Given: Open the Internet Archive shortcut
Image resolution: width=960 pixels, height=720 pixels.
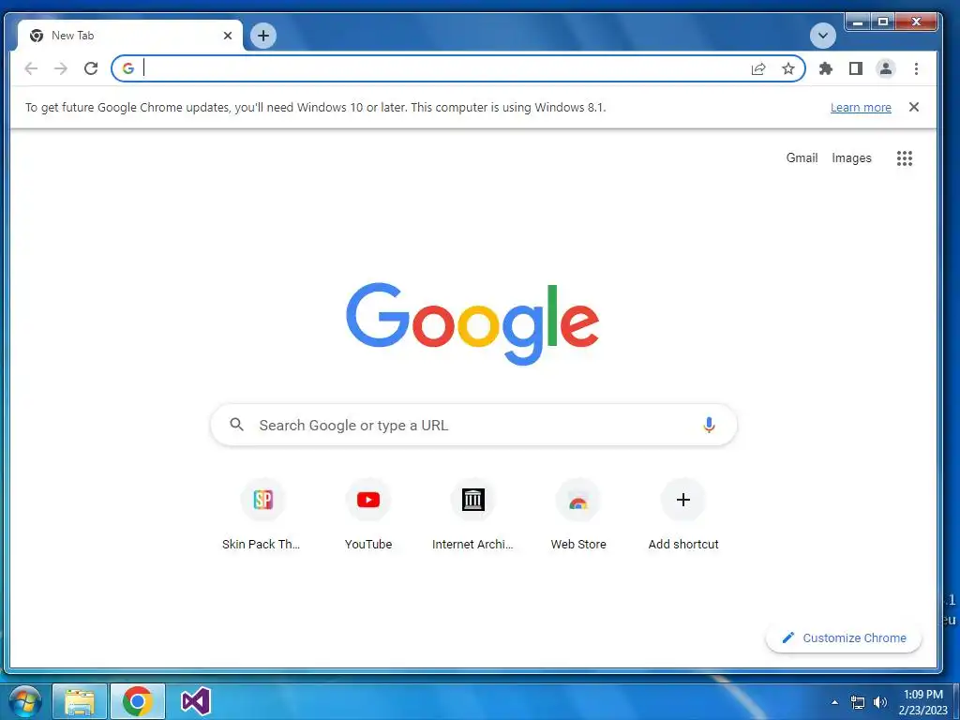Looking at the screenshot, I should [472, 515].
